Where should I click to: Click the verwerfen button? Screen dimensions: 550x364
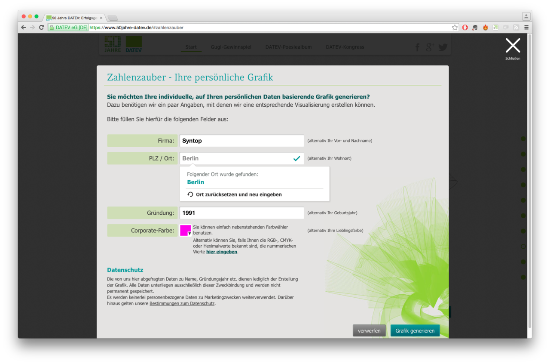pyautogui.click(x=369, y=330)
